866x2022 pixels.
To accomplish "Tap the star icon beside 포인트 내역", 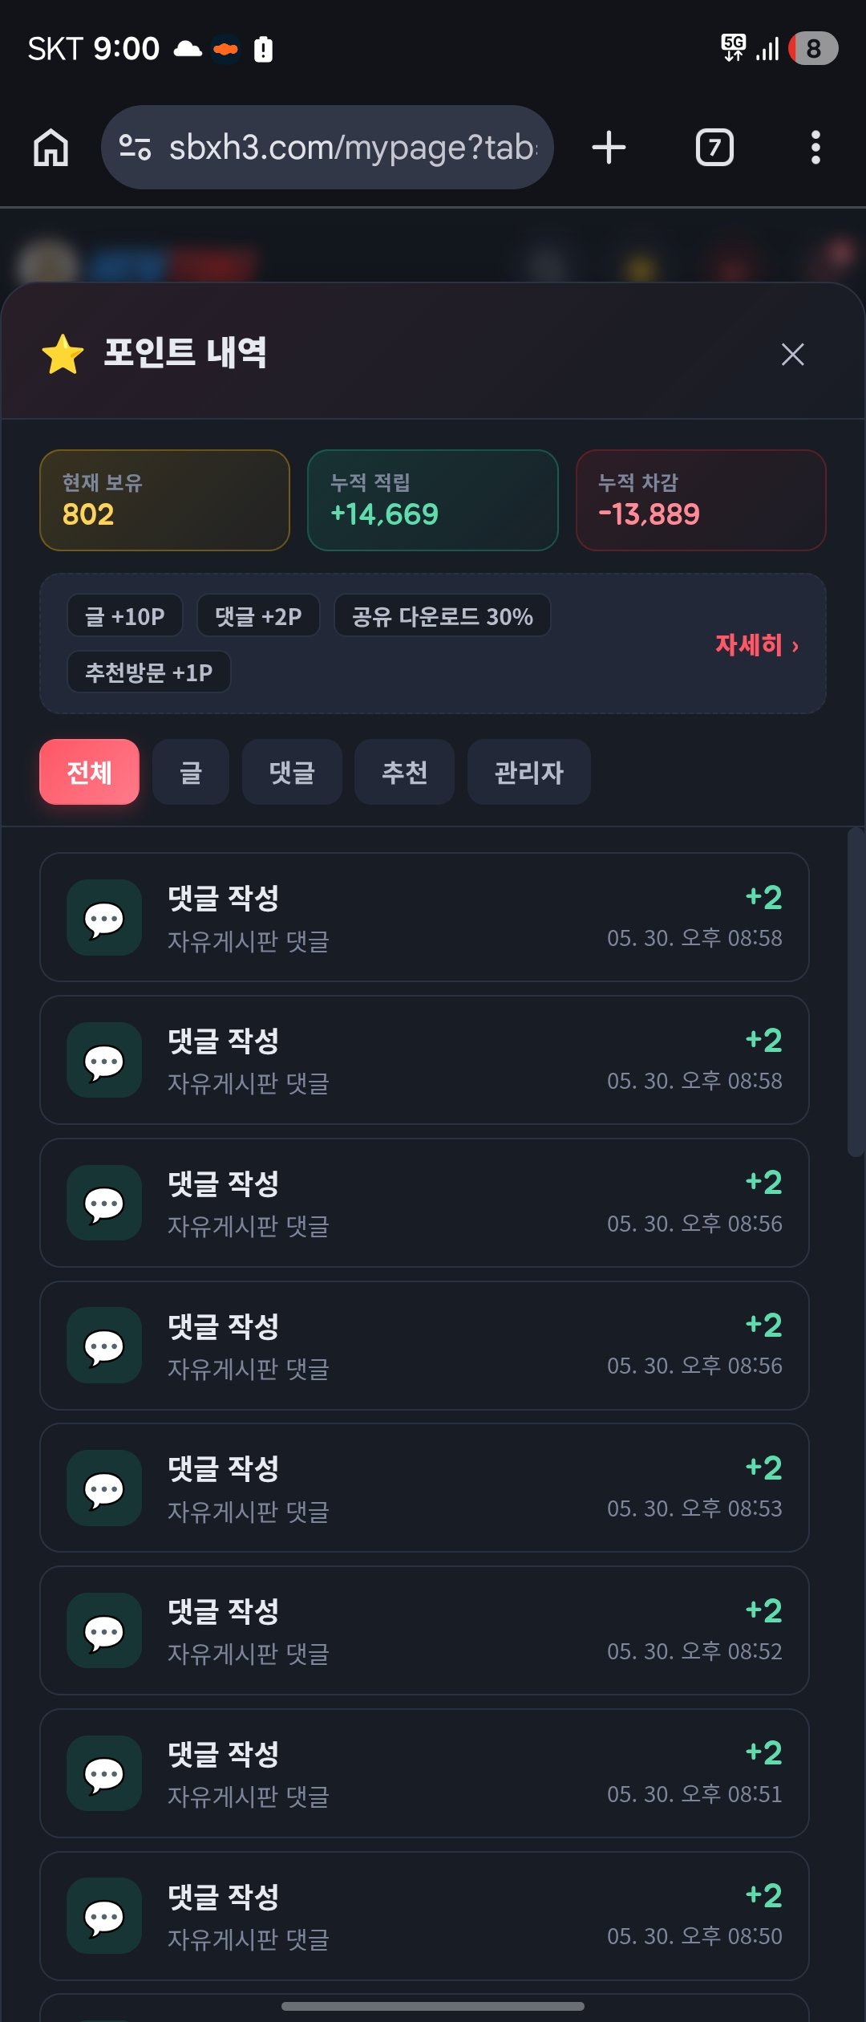I will coord(63,354).
